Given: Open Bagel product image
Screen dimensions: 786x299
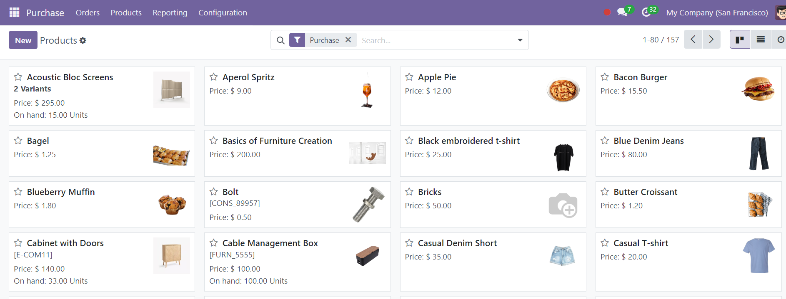Looking at the screenshot, I should pos(172,155).
